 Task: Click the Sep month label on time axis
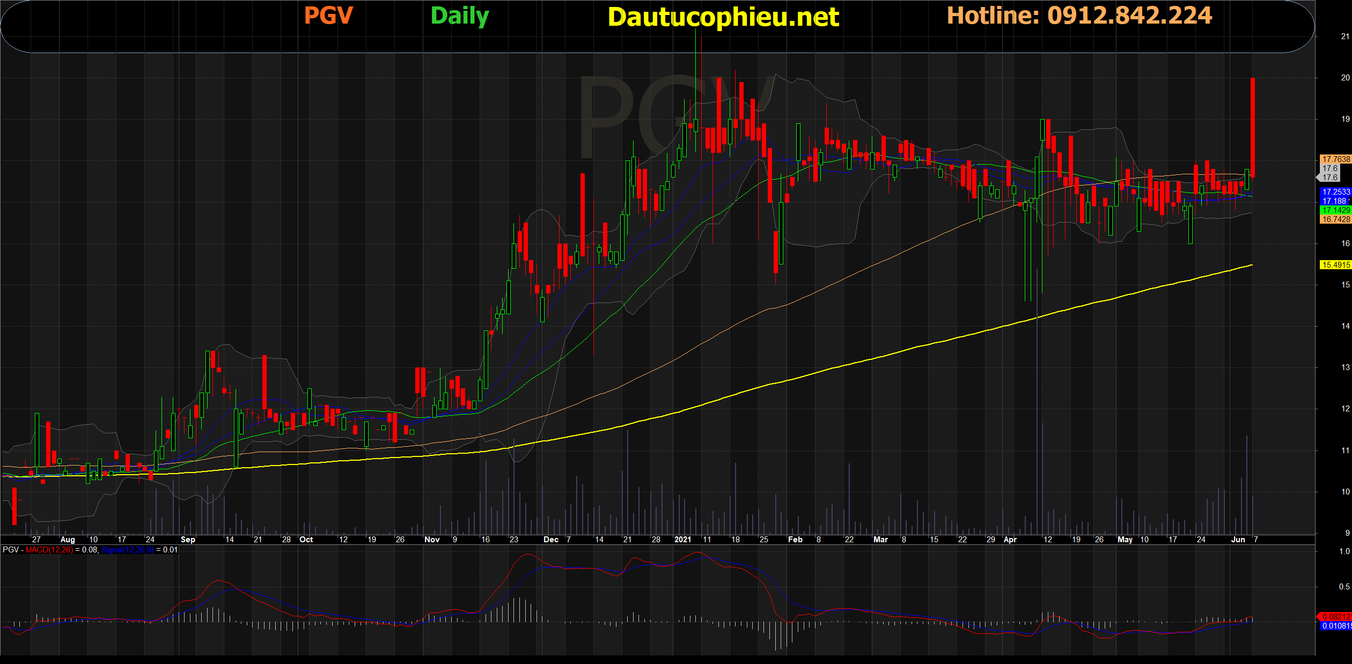(188, 540)
